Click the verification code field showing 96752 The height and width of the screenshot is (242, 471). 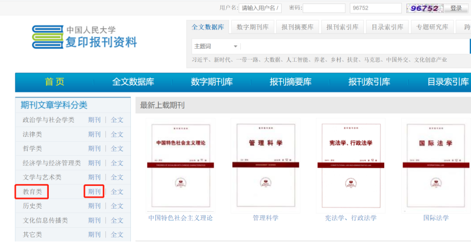(376, 8)
